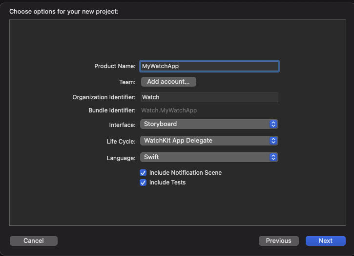Click the Bundle Identifier: label
Image resolution: width=354 pixels, height=256 pixels.
[112, 110]
